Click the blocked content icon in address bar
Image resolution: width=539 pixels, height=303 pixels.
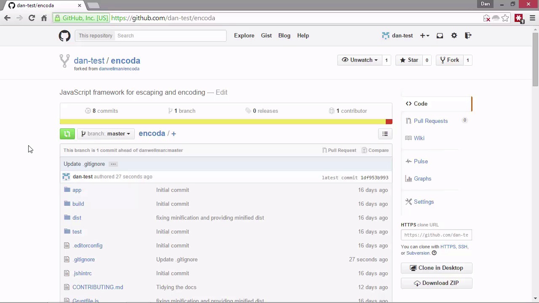coord(487,18)
